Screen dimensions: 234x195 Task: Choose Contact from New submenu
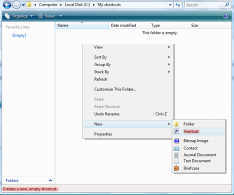coord(199,148)
